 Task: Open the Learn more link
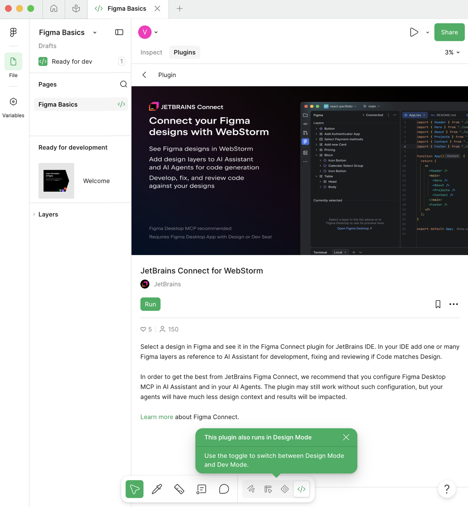[x=157, y=417]
